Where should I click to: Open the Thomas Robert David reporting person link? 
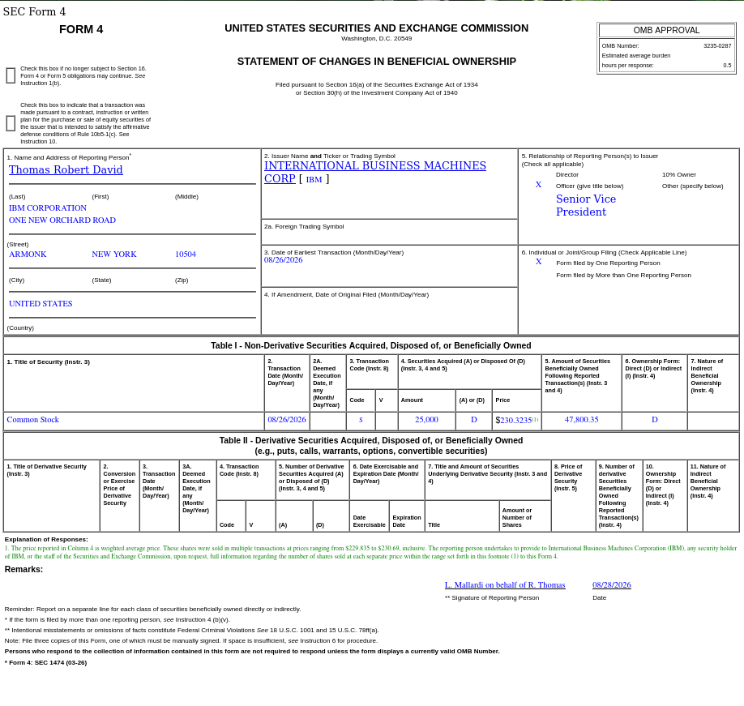[x=66, y=170]
